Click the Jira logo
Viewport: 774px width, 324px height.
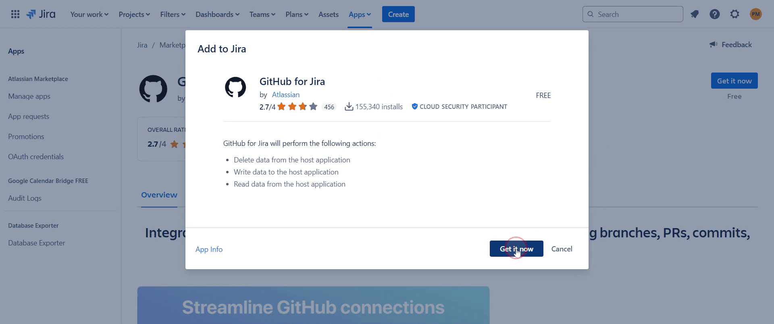(x=41, y=14)
